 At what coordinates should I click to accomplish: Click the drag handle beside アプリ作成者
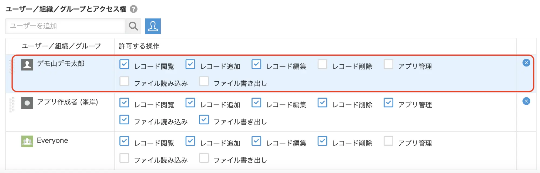click(12, 105)
